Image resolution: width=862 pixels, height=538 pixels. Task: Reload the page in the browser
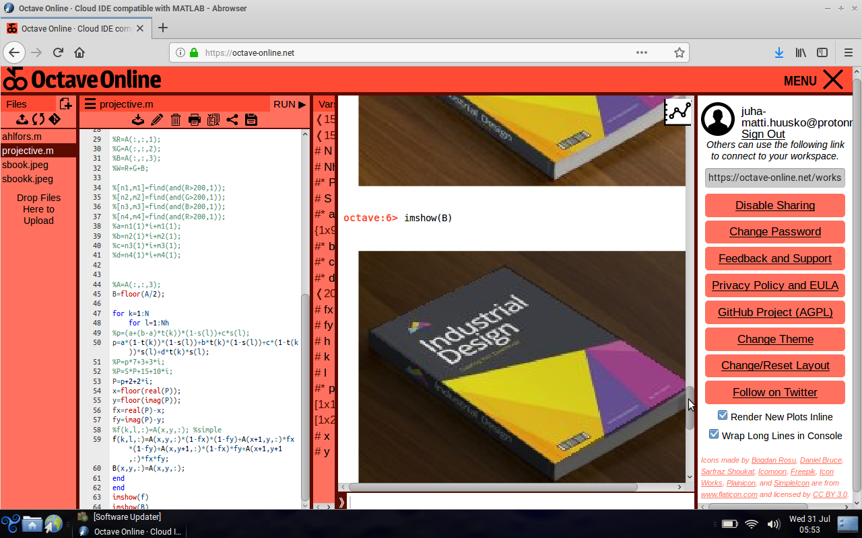[x=58, y=52]
